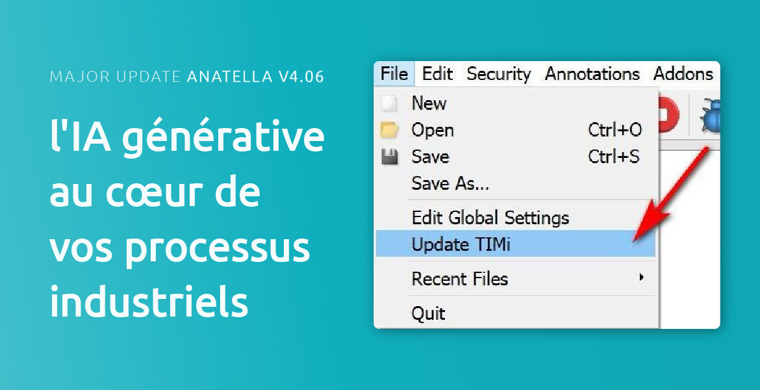Click the highlighted Update TIMi item
The height and width of the screenshot is (390, 760).
461,245
